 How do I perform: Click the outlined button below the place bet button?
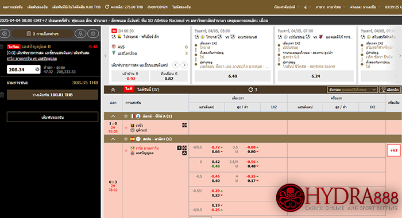tap(52, 117)
